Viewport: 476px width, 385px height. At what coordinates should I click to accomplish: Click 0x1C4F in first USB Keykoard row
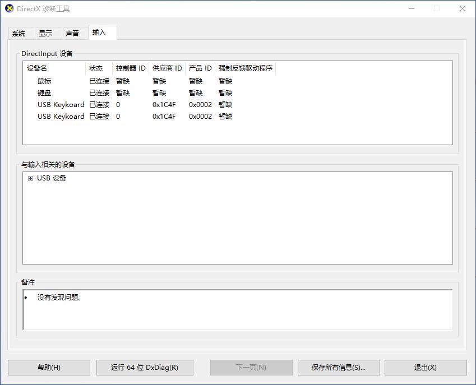click(164, 105)
